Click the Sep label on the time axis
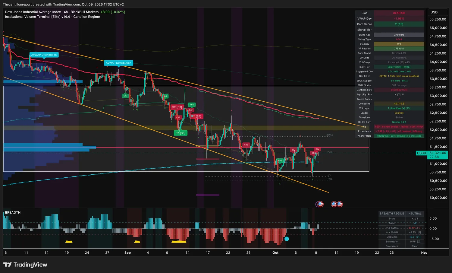Screen dimensions: 452x273 click(127, 253)
